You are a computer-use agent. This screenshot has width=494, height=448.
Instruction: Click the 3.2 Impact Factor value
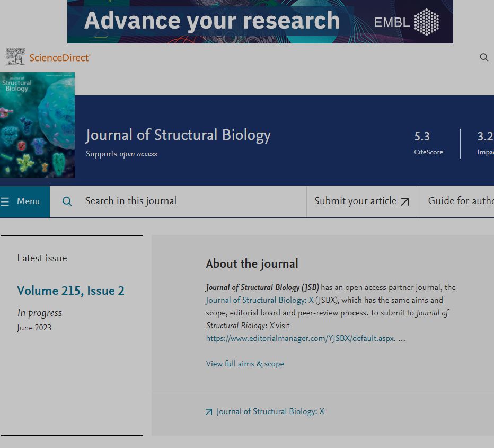(485, 136)
